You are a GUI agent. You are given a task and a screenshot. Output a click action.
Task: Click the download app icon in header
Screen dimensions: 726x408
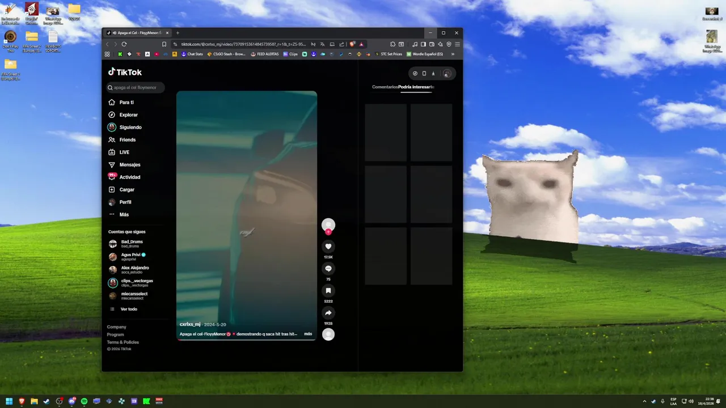(433, 73)
